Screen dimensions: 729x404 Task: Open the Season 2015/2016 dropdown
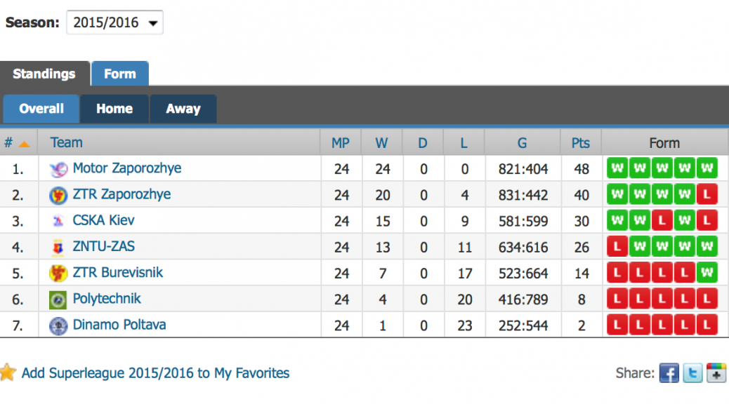(x=114, y=22)
